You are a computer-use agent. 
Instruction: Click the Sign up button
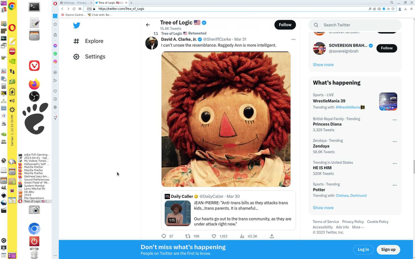(x=388, y=250)
